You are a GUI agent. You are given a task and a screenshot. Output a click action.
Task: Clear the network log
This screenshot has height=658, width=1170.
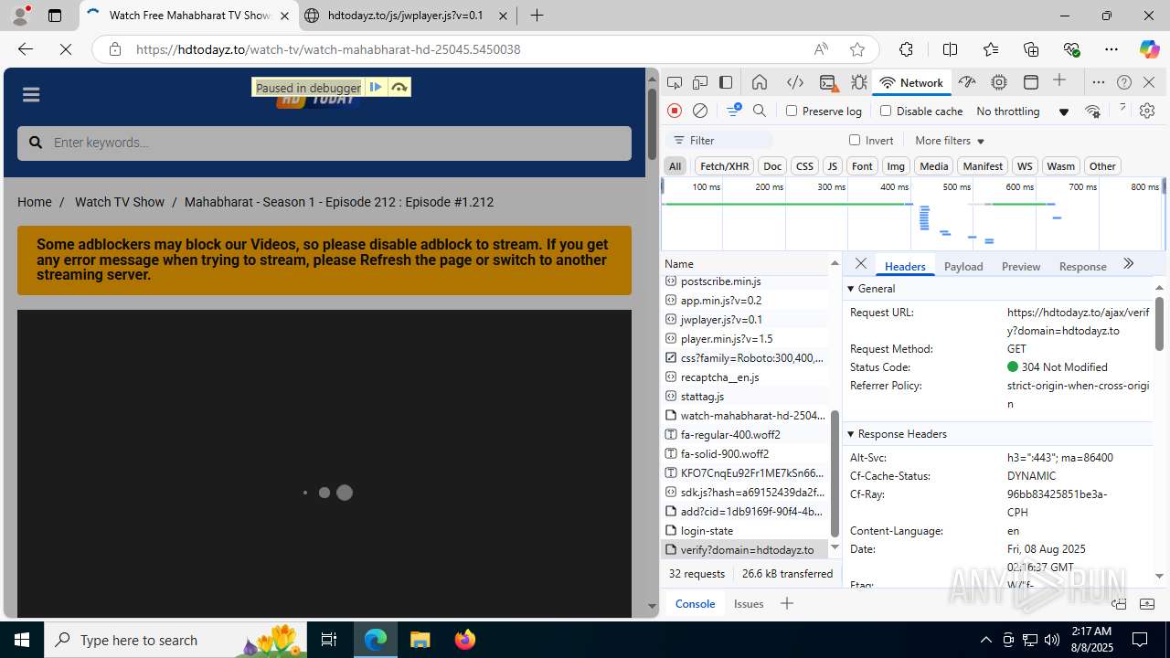click(x=700, y=111)
